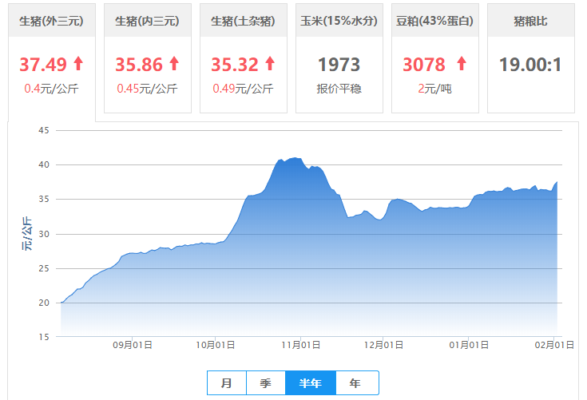The image size is (587, 400).
Task: Click the 0.45元/公斤 change text
Action: 147,89
